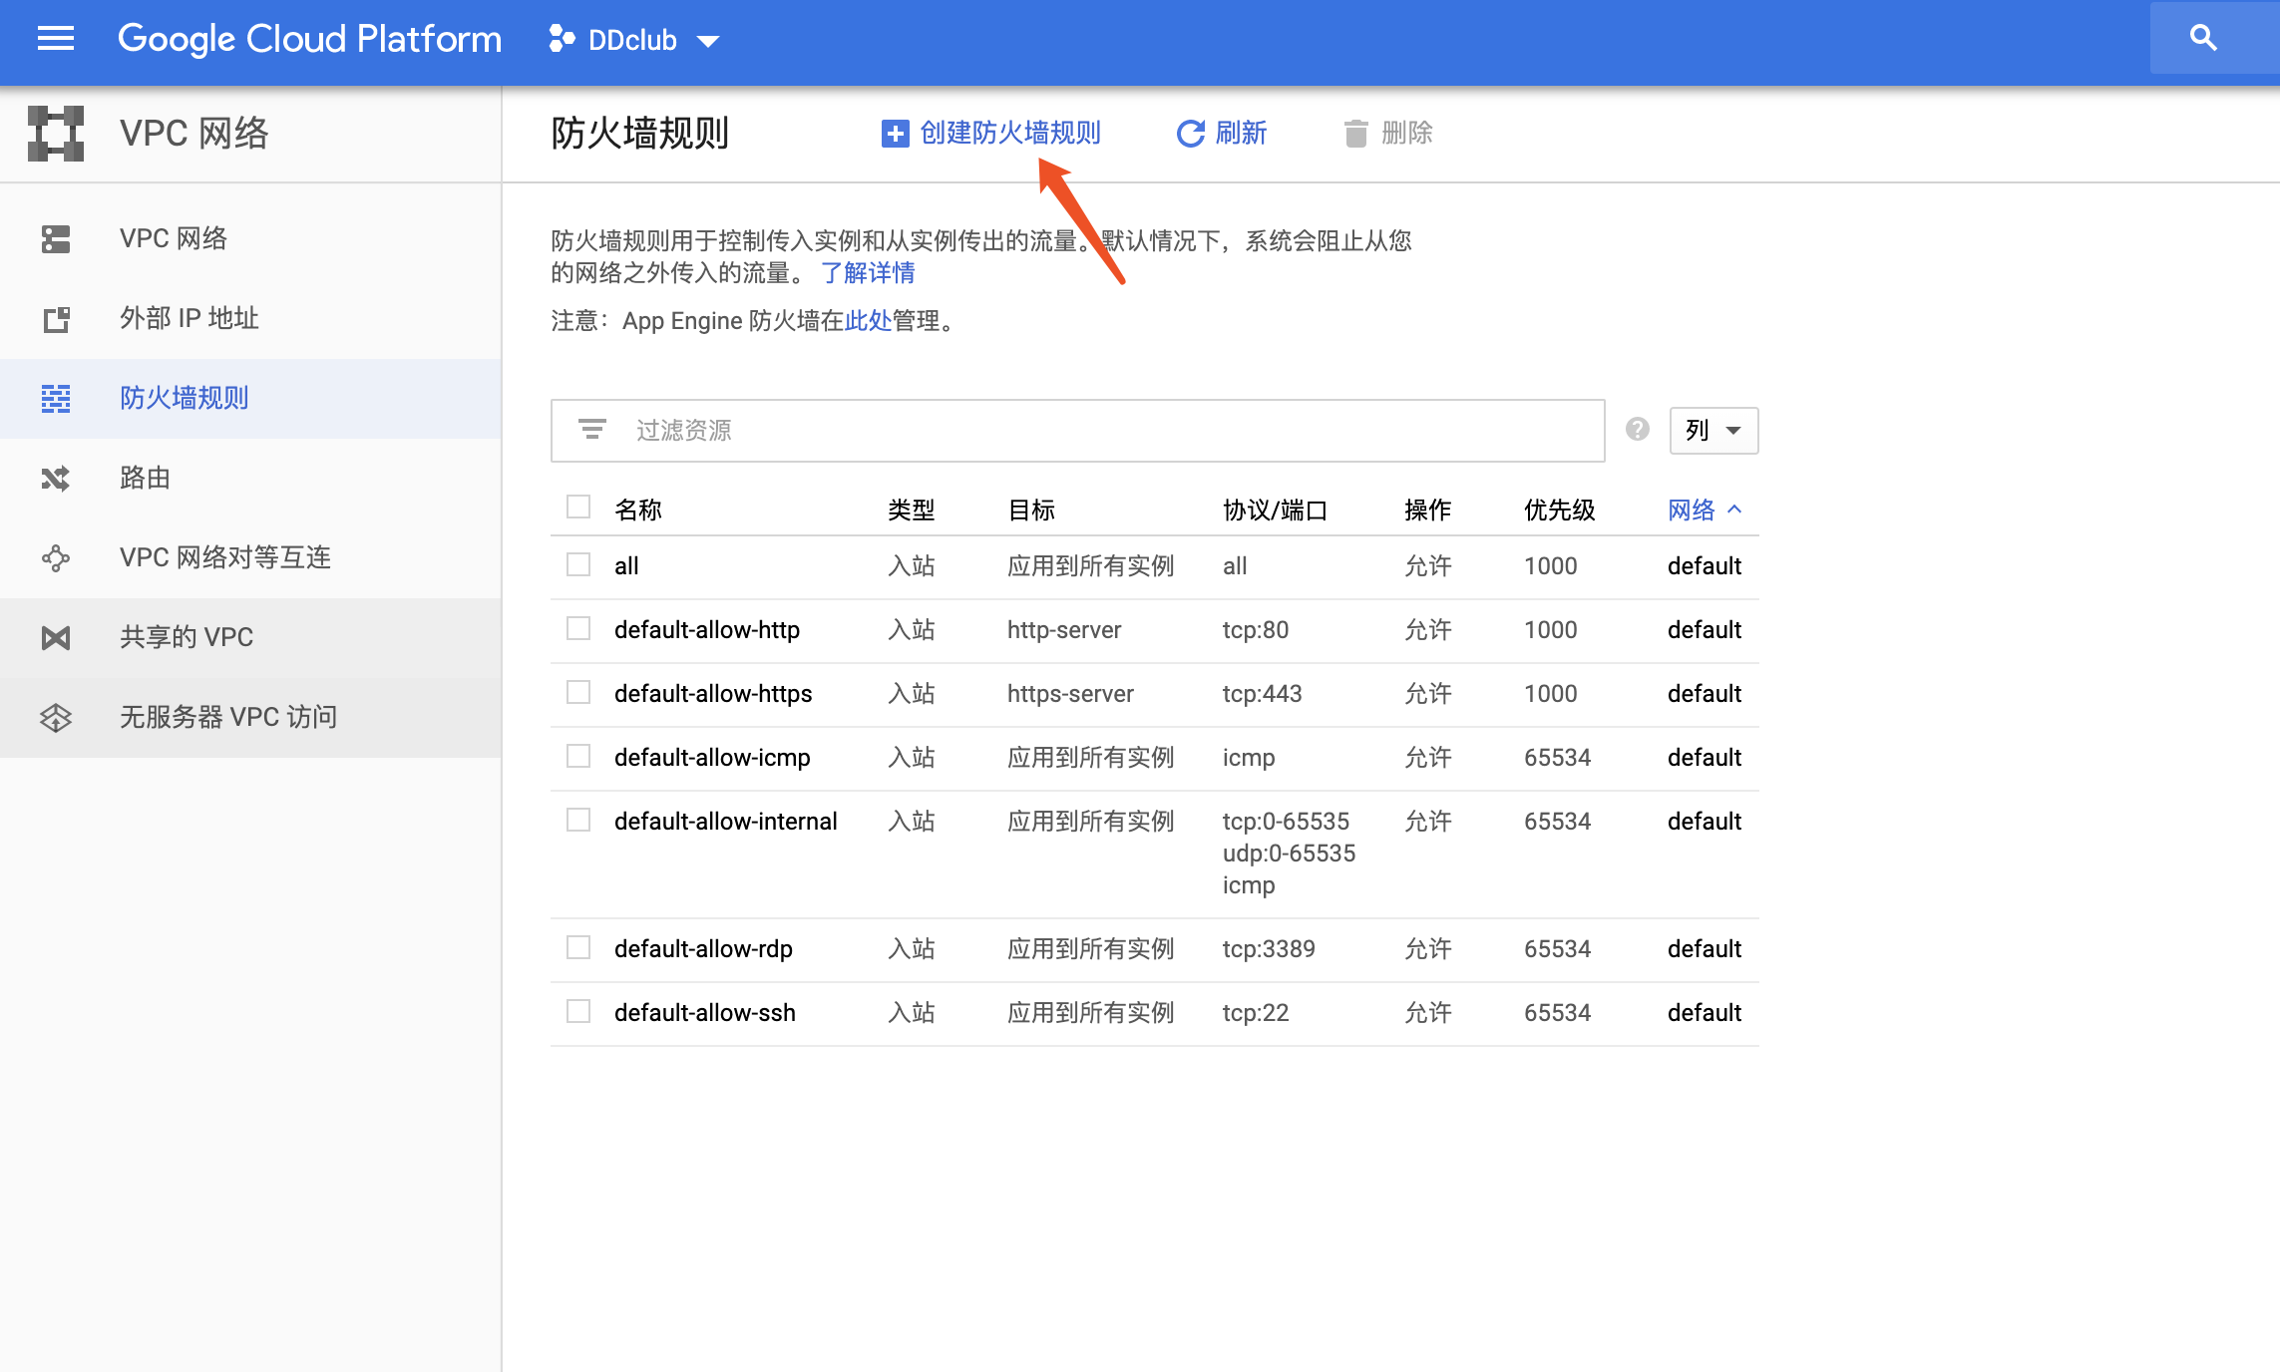Open 共享的 VPC menu item

(x=250, y=637)
